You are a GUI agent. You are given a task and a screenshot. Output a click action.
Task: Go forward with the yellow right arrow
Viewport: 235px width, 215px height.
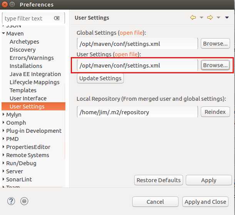[210, 17]
